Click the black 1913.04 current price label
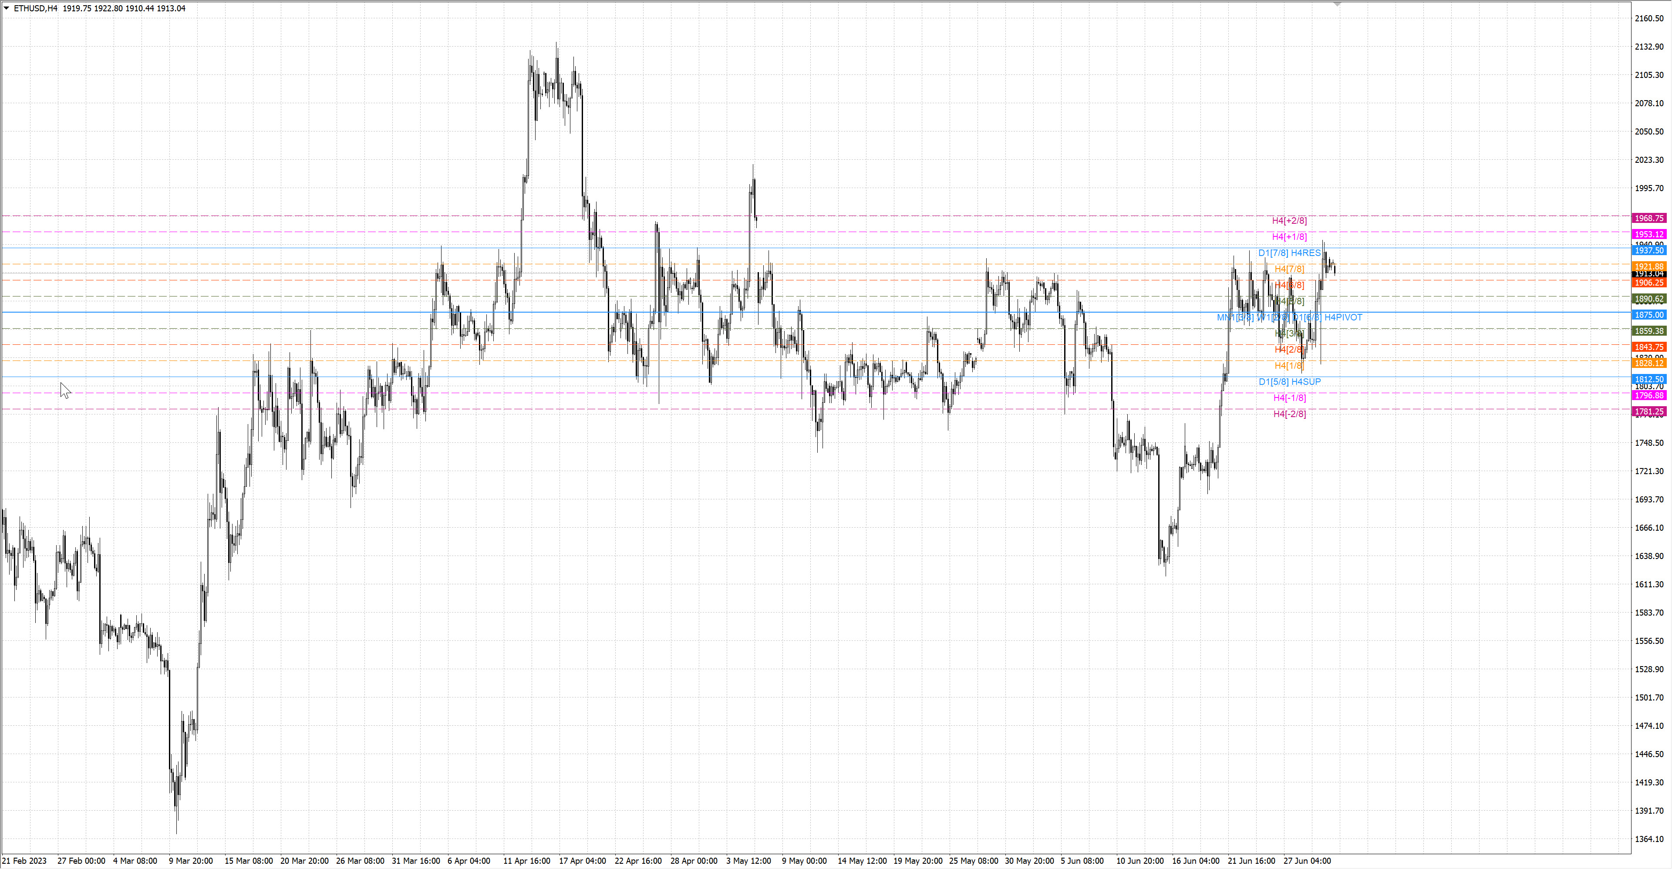 (1648, 275)
